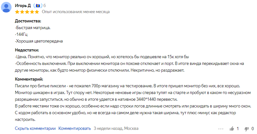Click the Достоинства heading
257x134 pixels.
(x=28, y=21)
